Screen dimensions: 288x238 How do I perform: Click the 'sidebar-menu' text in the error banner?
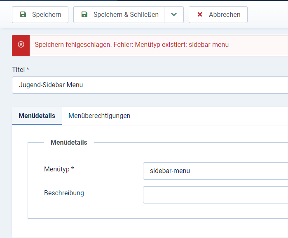tap(208, 45)
